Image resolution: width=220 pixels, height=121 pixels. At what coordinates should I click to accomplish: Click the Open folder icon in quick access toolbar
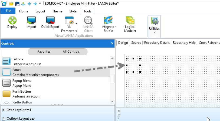point(11,4)
